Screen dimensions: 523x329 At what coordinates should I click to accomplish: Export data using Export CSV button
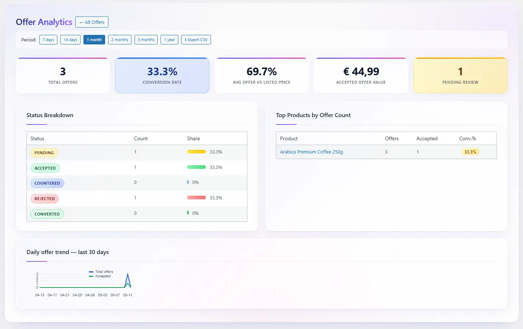tap(196, 40)
